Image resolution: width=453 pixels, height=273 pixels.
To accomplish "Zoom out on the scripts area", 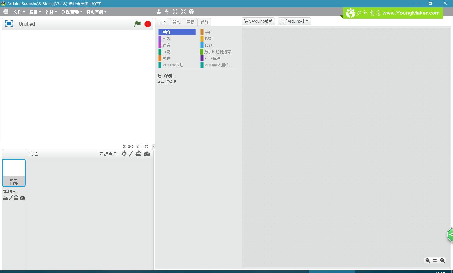I will [x=428, y=260].
